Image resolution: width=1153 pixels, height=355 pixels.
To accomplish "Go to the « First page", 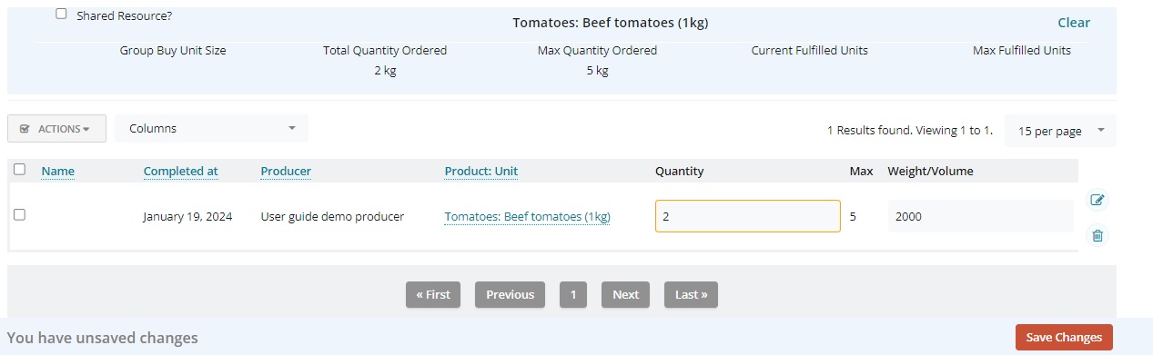I will tap(433, 294).
